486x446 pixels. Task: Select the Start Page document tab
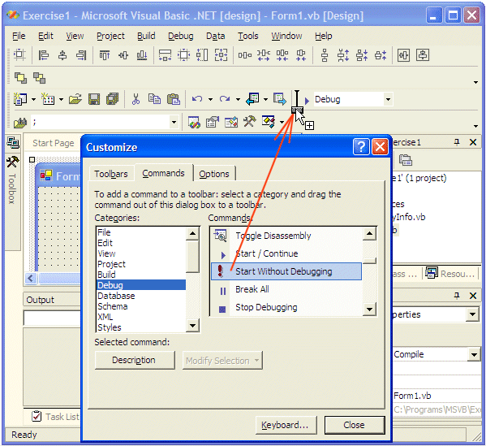[x=54, y=143]
